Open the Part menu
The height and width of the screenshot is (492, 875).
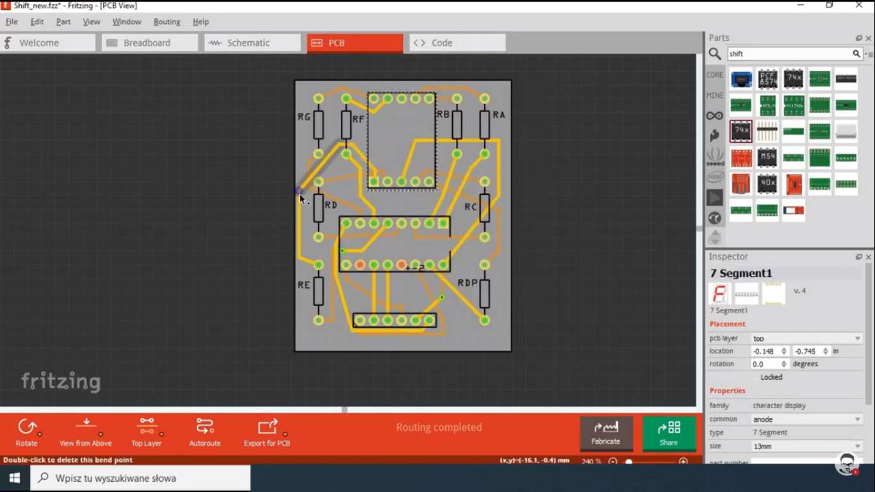point(63,22)
